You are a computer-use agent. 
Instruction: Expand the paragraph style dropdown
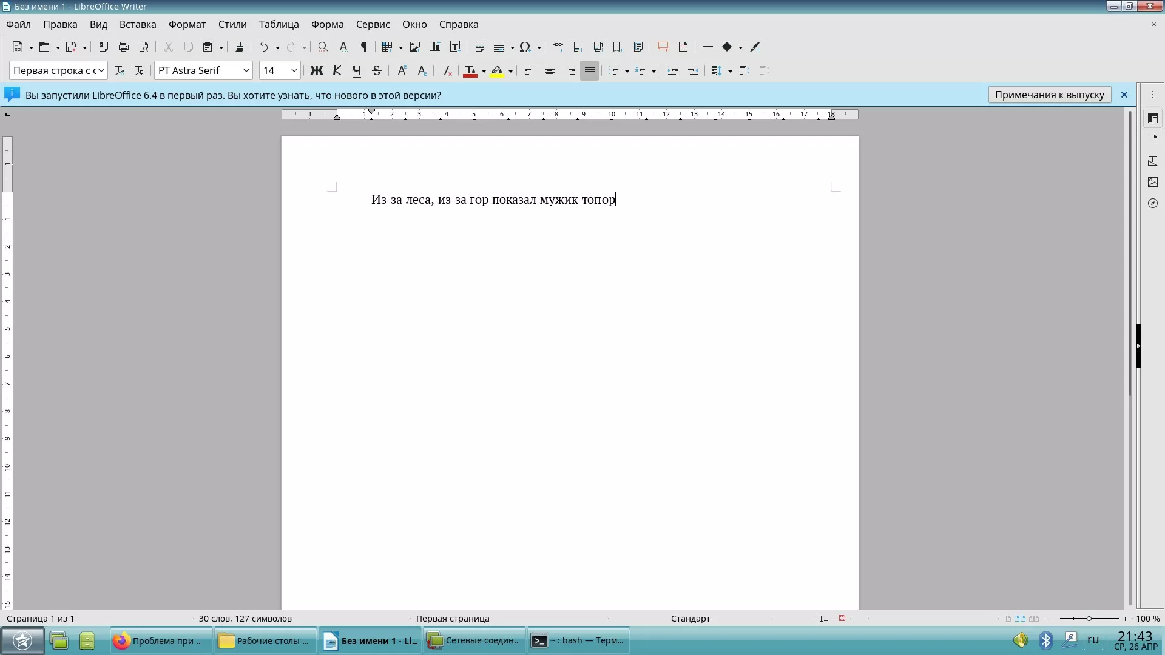tap(101, 71)
